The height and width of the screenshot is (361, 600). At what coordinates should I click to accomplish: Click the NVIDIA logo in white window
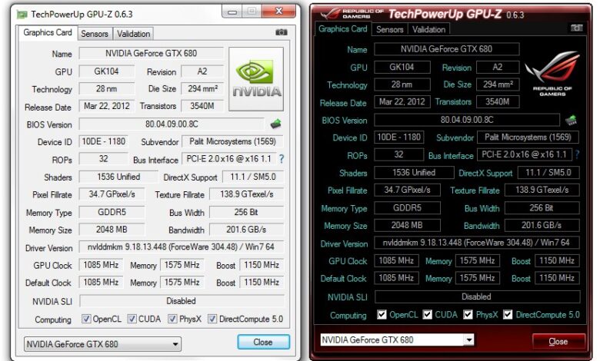[256, 79]
